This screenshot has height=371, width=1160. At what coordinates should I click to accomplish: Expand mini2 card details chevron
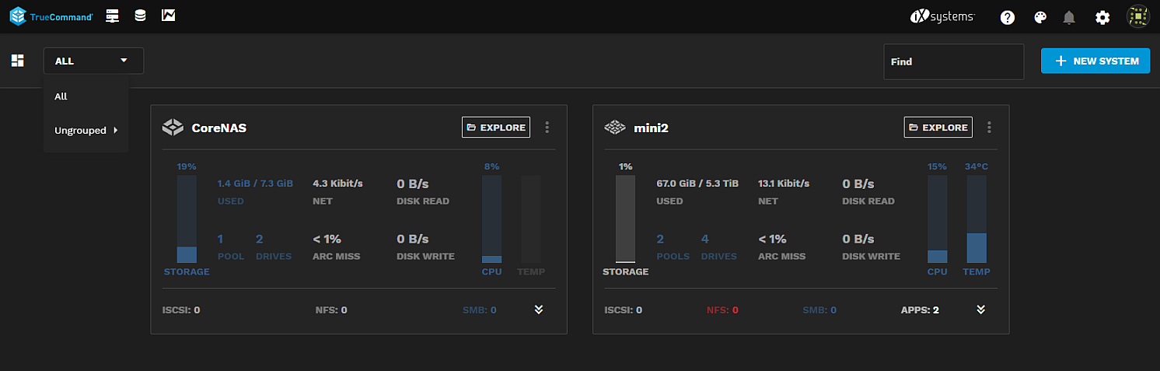click(981, 310)
